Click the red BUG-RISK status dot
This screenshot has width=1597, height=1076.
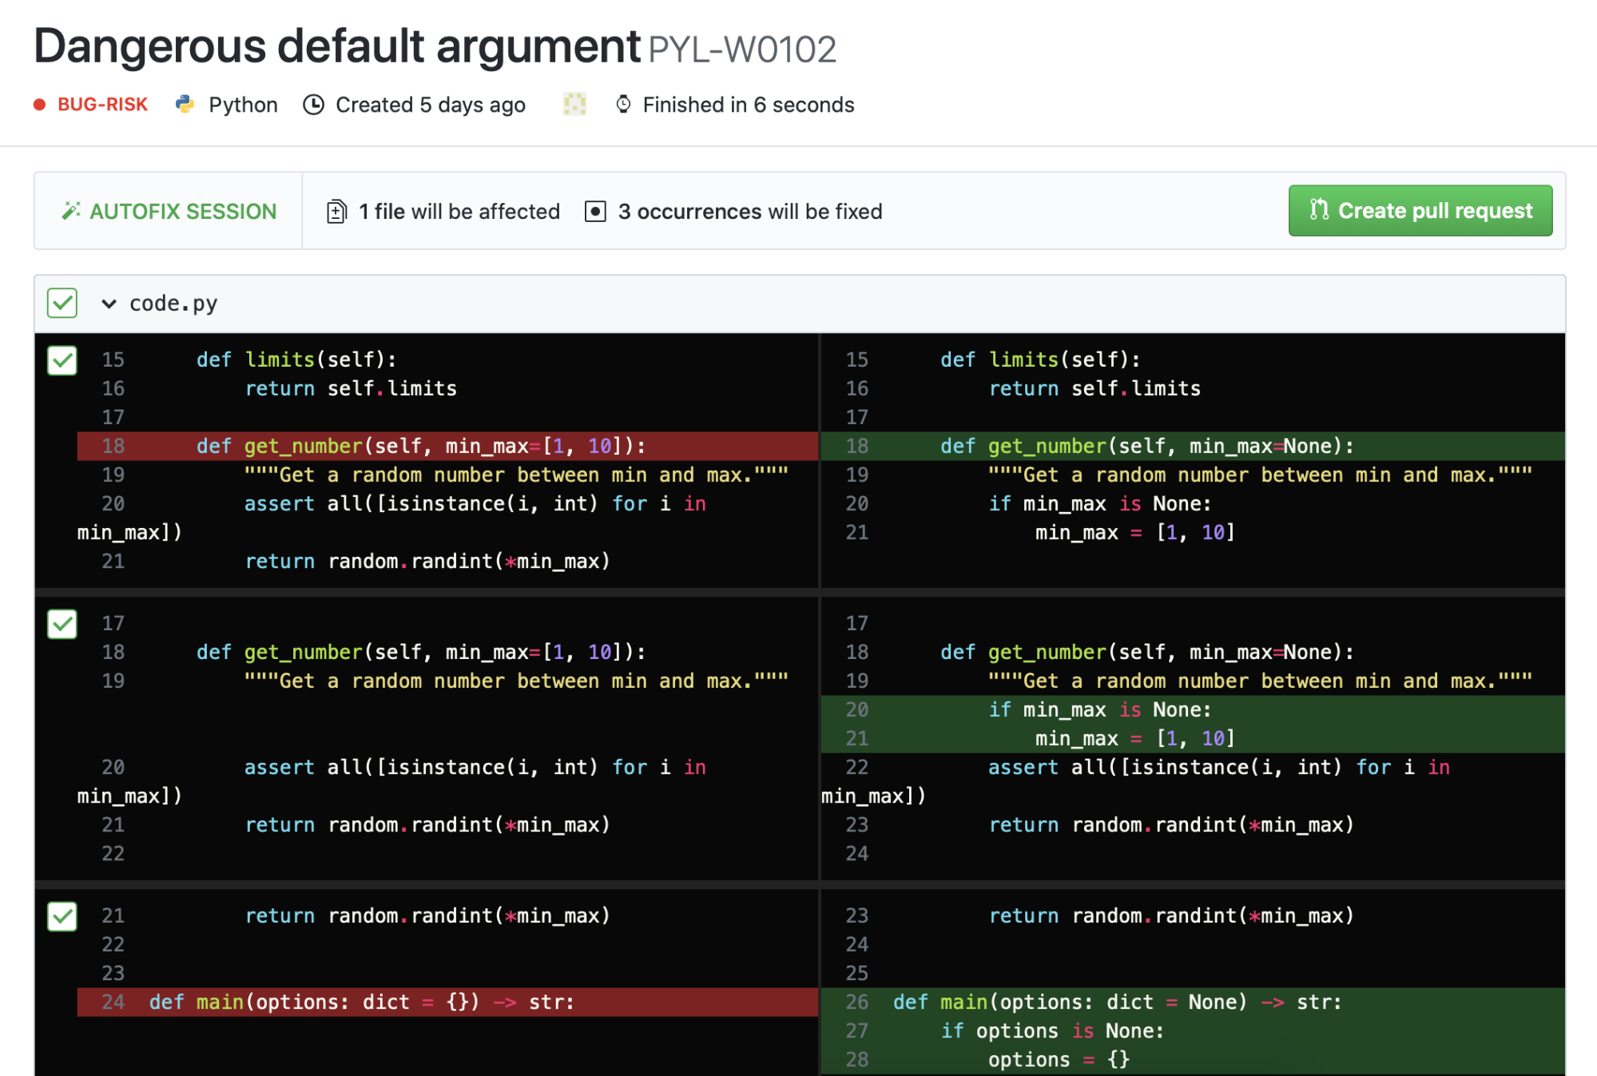(39, 105)
